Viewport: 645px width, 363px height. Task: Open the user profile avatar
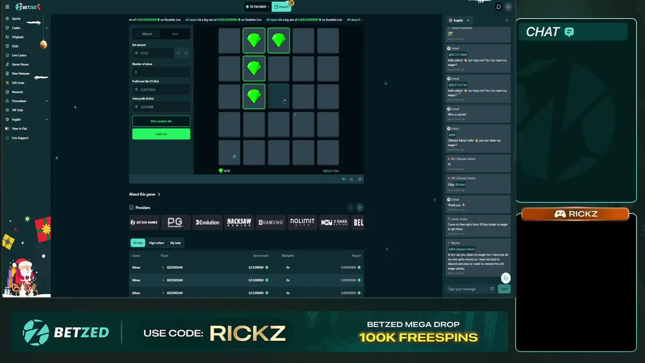click(508, 7)
